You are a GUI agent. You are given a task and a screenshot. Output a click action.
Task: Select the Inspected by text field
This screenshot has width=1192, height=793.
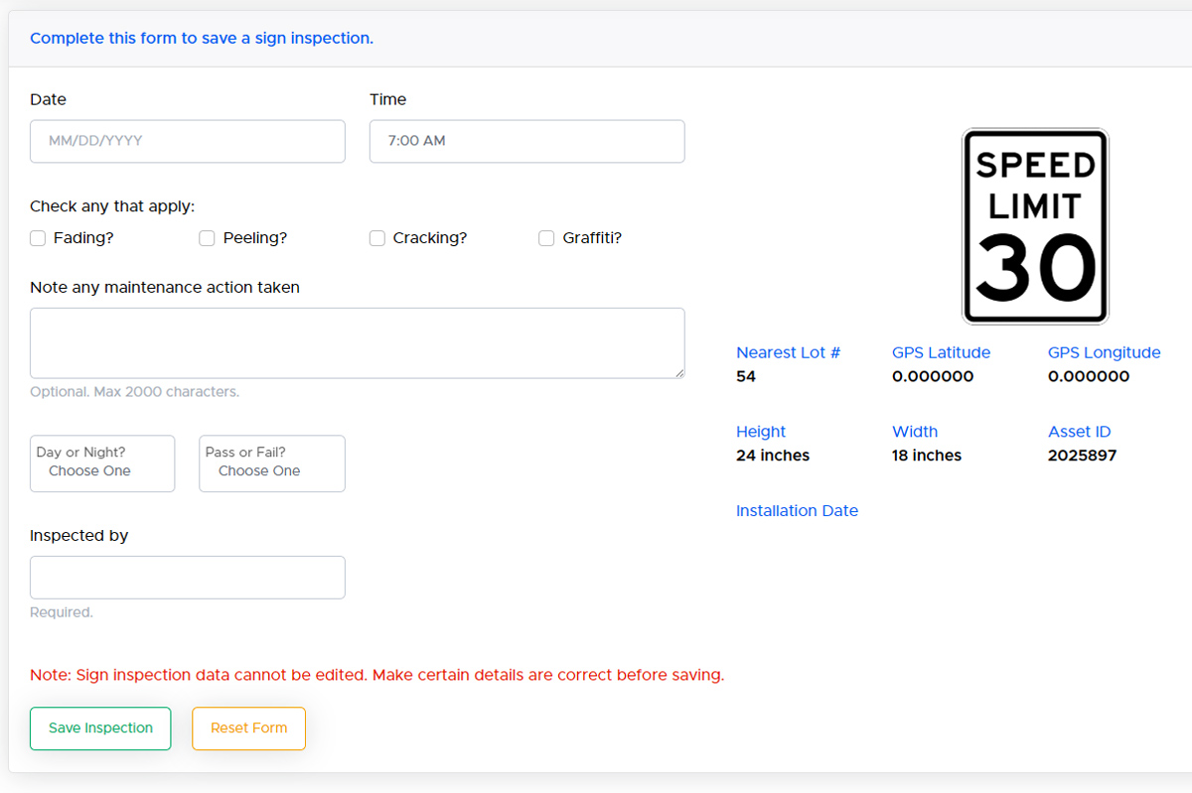(x=188, y=577)
